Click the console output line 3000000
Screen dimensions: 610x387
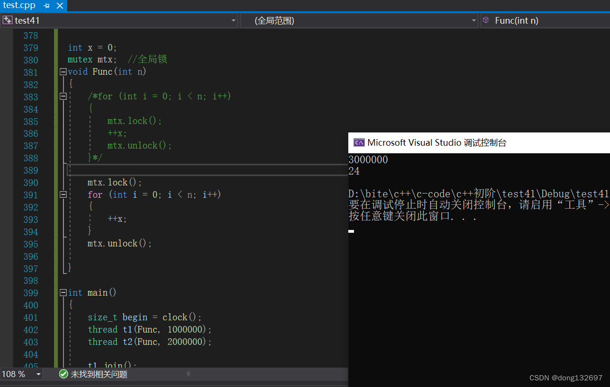368,159
